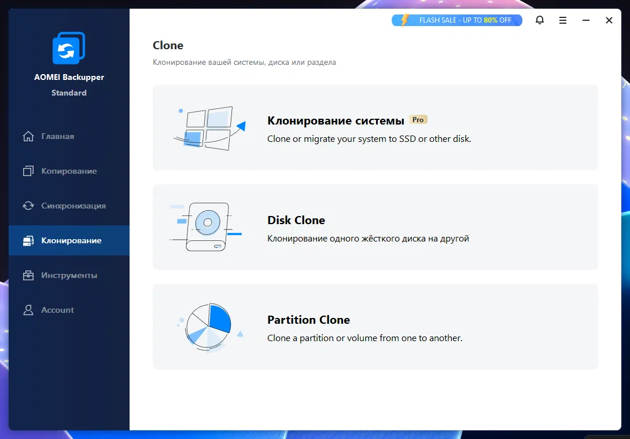Open the Синхронизация section
The width and height of the screenshot is (630, 439).
click(x=69, y=206)
